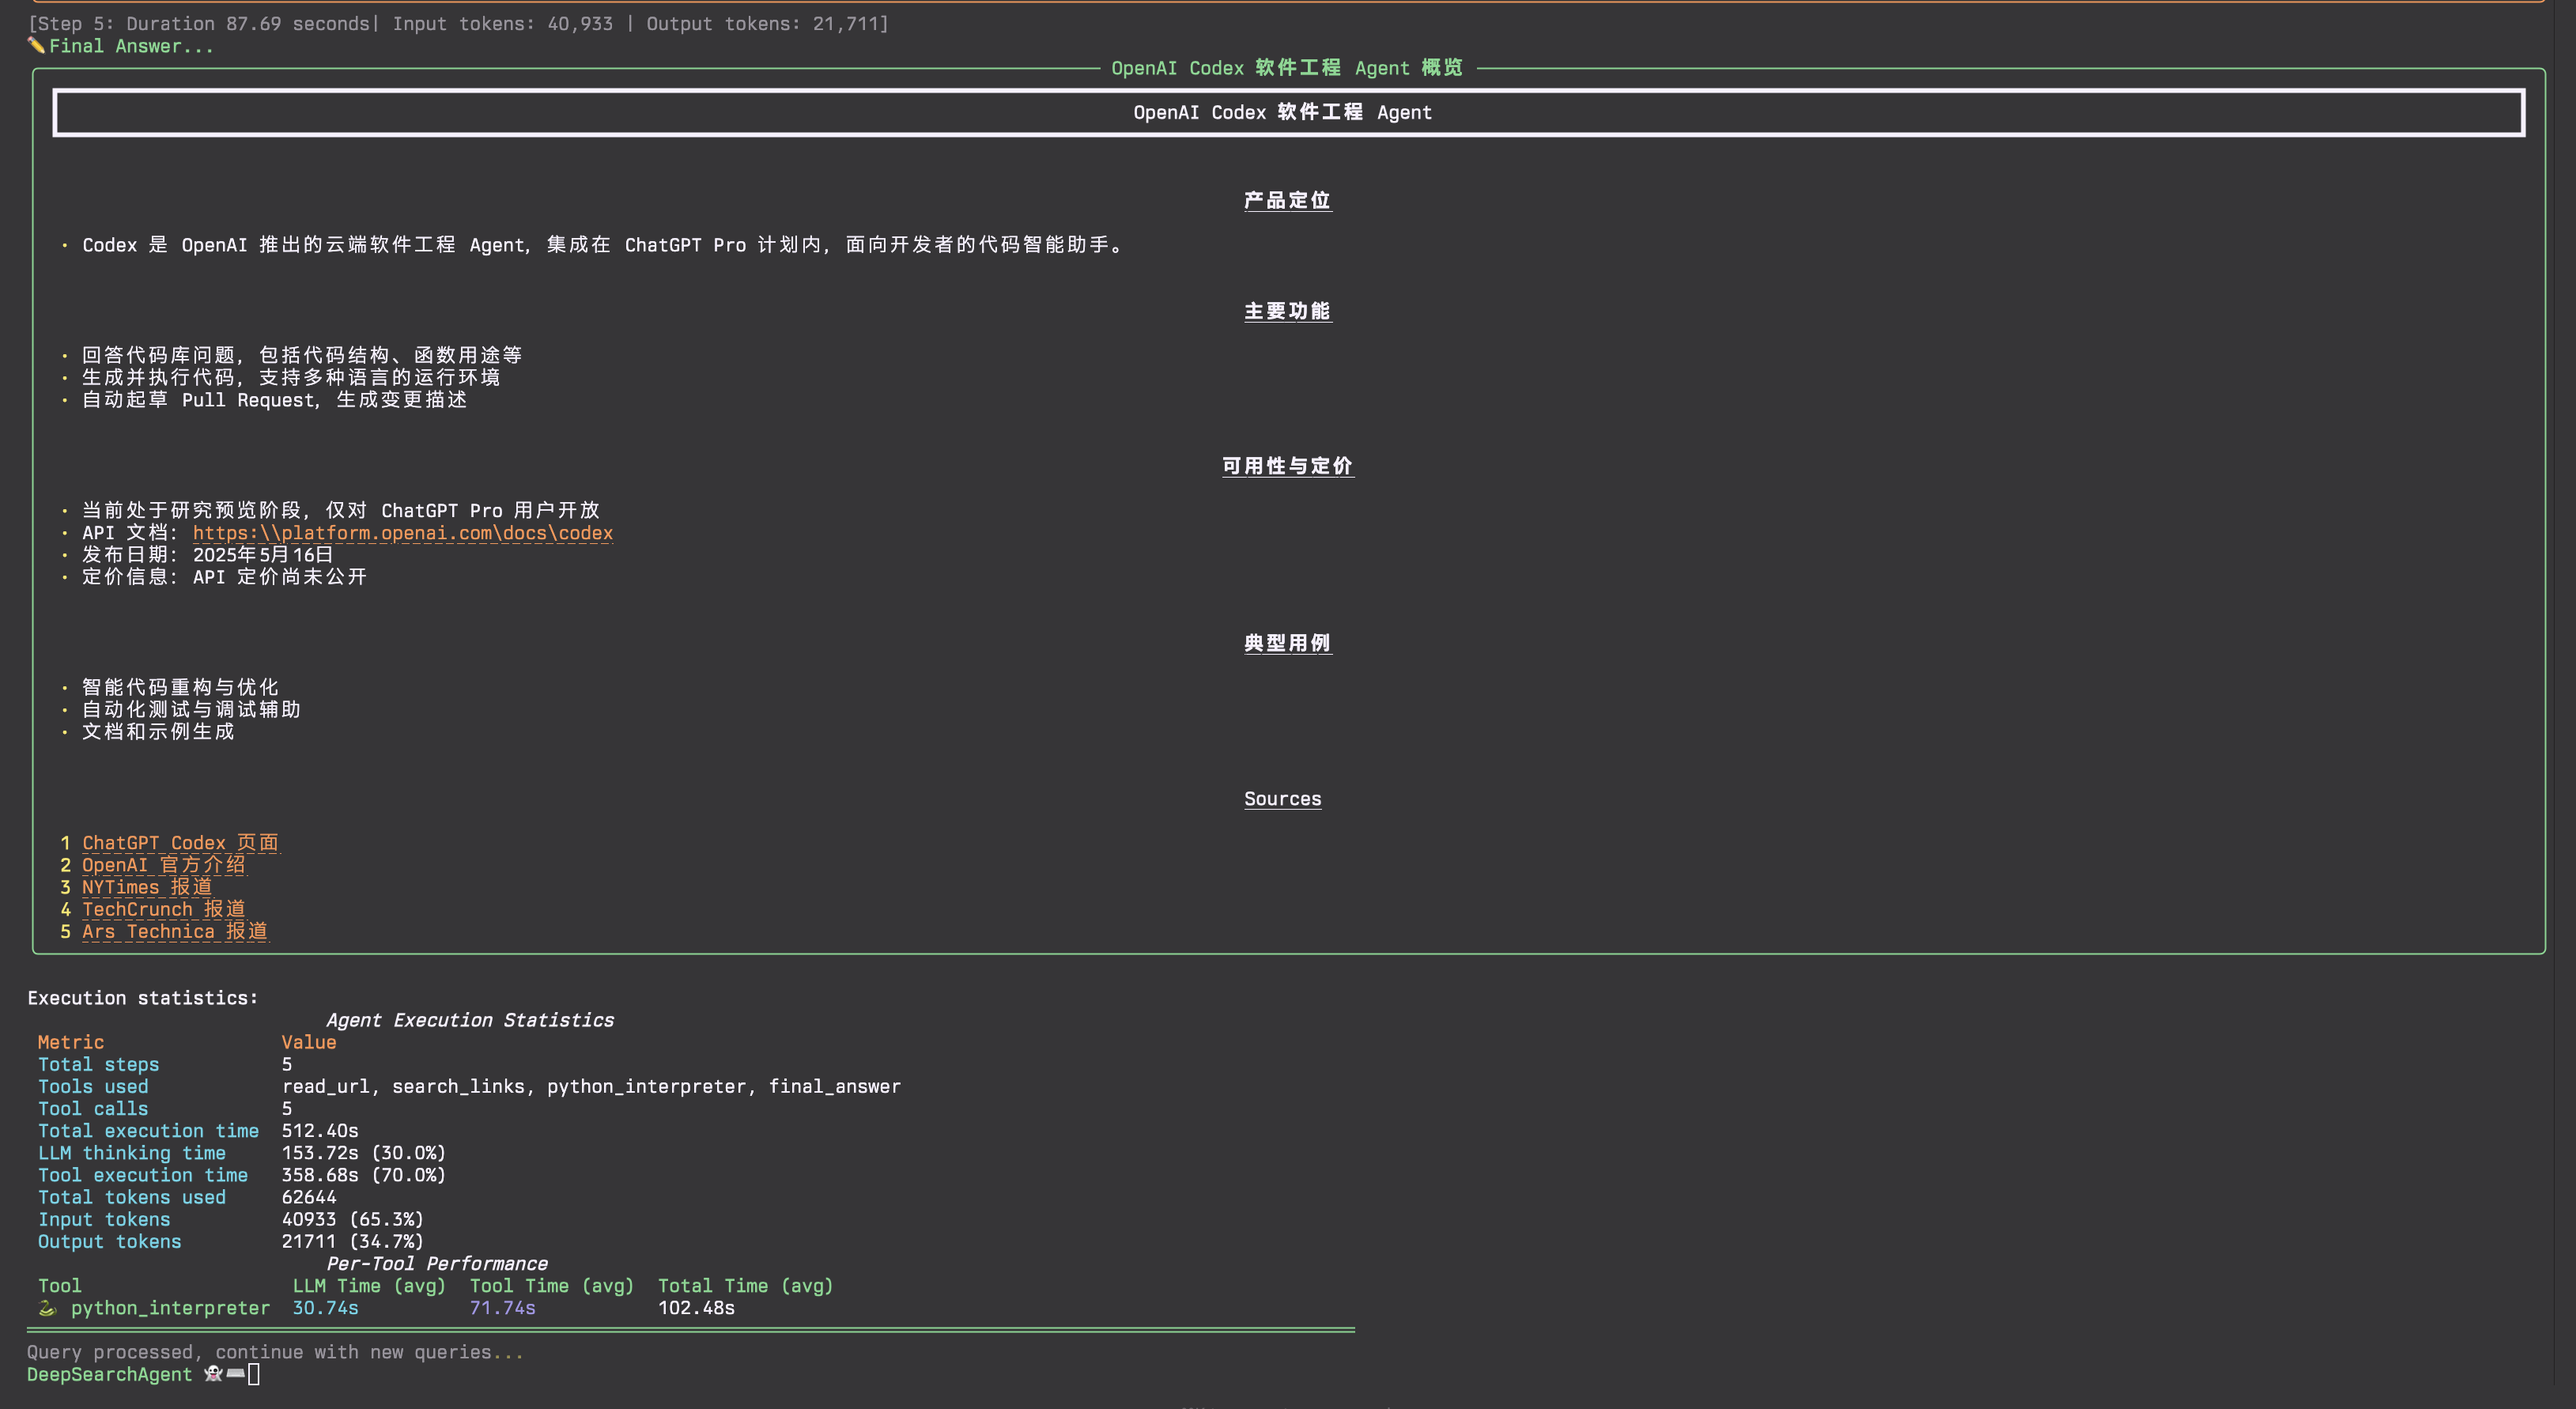Image resolution: width=2576 pixels, height=1409 pixels.
Task: Click the bullet 文档和示例生成
Action: click(158, 731)
